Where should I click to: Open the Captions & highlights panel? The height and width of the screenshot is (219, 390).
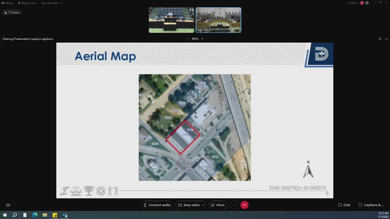pyautogui.click(x=371, y=205)
